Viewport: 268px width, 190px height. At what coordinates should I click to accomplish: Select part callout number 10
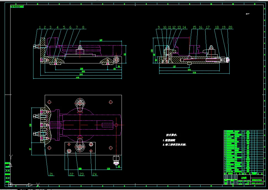point(165,27)
